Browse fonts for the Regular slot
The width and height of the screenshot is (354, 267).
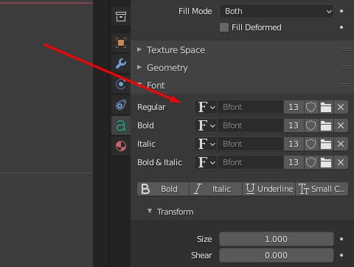(206, 107)
